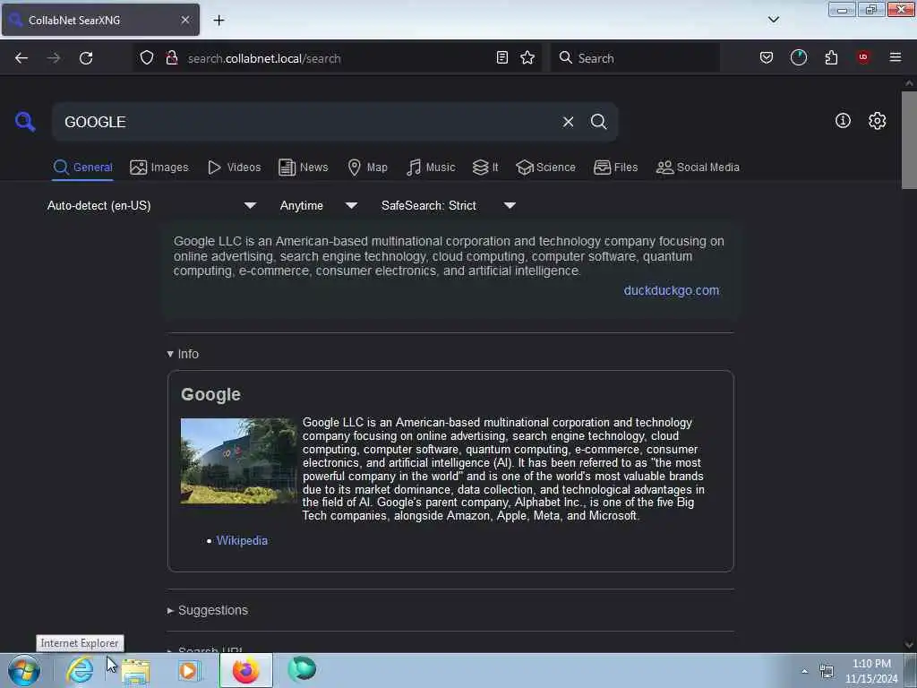Switch to the Social Media search tab

click(x=698, y=168)
